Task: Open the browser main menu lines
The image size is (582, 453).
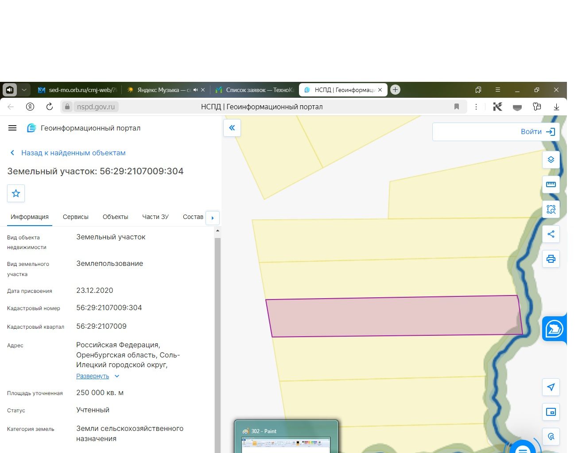Action: tap(498, 90)
